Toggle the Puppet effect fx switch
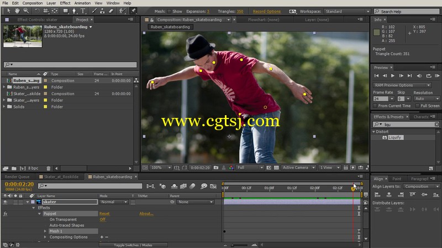The width and height of the screenshot is (442, 248). coord(5,214)
